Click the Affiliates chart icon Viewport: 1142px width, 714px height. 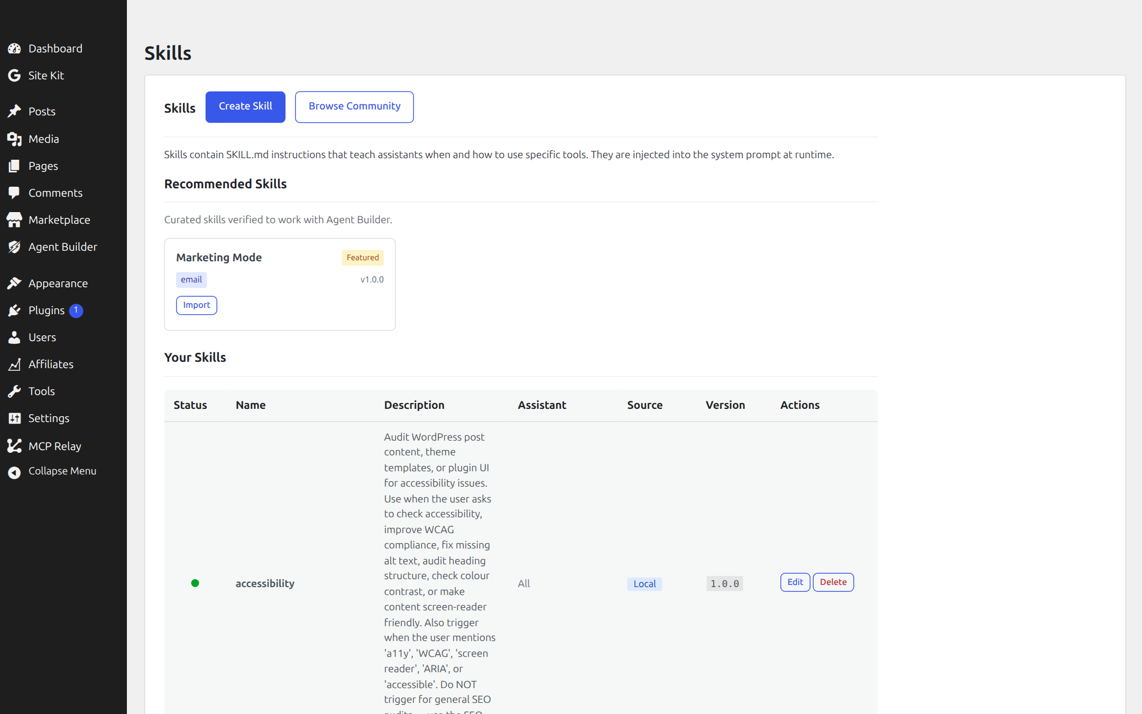pos(14,364)
